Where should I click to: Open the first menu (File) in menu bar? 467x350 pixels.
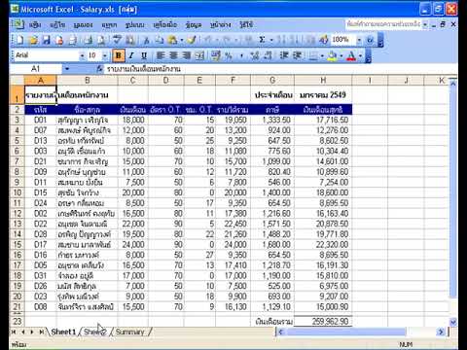pyautogui.click(x=35, y=24)
